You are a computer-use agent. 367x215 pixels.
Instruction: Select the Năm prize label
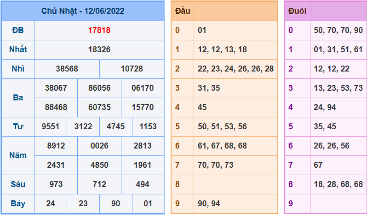click(x=18, y=155)
